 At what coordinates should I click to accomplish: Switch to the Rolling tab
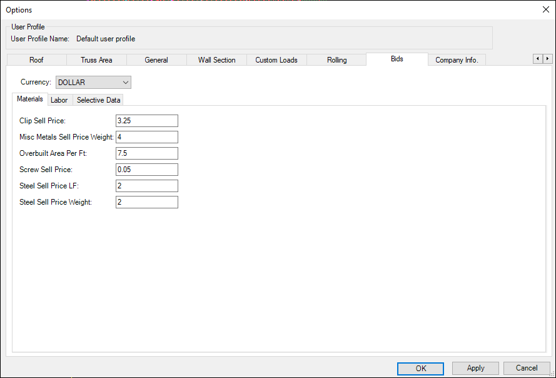click(336, 60)
